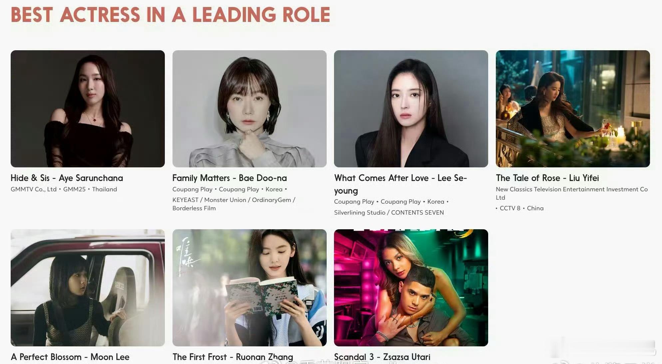Click the Scandal 3 - Zsazsa Utari title

382,357
